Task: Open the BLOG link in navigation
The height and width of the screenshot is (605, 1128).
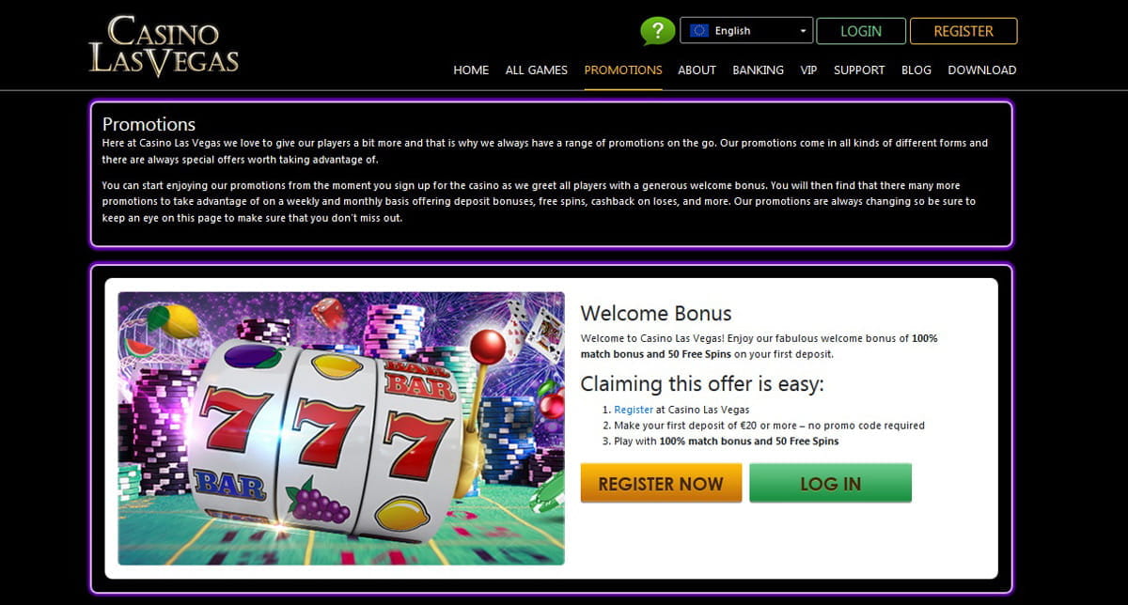Action: click(x=916, y=70)
